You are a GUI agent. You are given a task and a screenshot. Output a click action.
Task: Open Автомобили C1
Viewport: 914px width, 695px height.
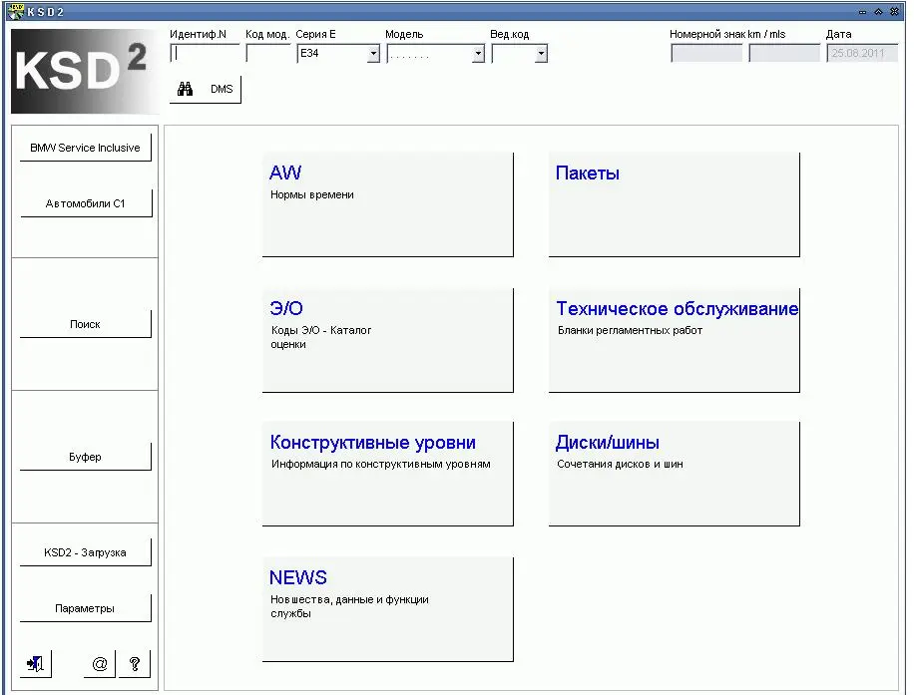point(85,203)
